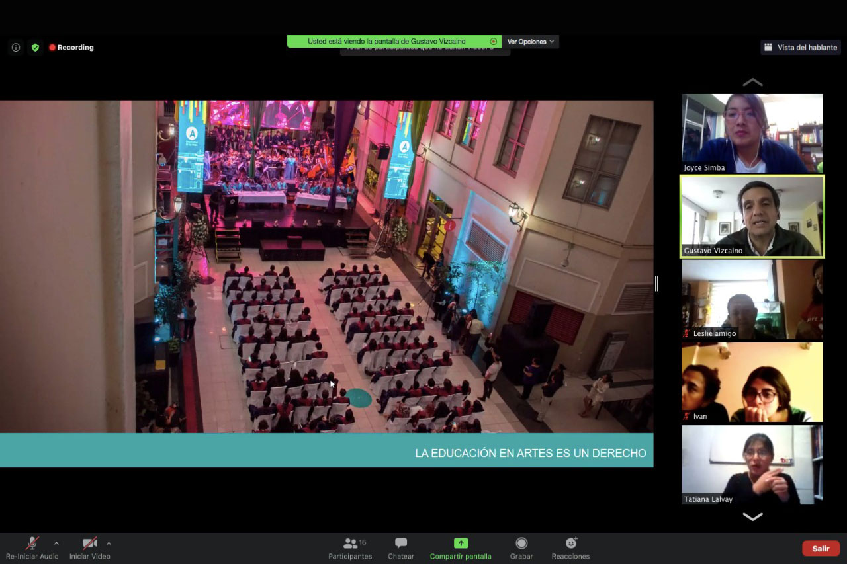Expand video options arrow beside camera
The width and height of the screenshot is (847, 564).
(x=109, y=544)
